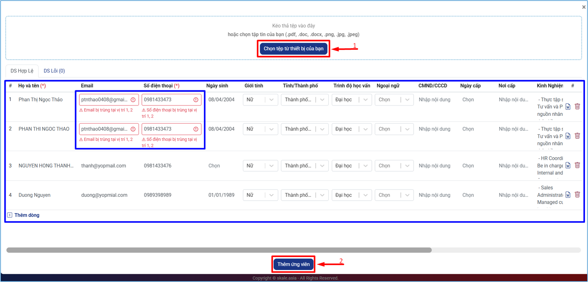Click the horizontal scrollbar under the table
588x282 pixels.
point(219,250)
